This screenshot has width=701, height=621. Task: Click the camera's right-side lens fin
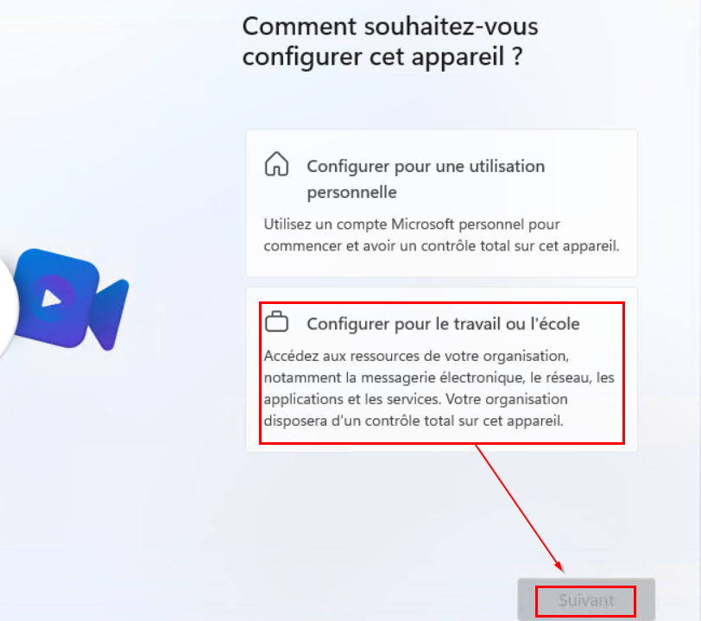point(109,314)
